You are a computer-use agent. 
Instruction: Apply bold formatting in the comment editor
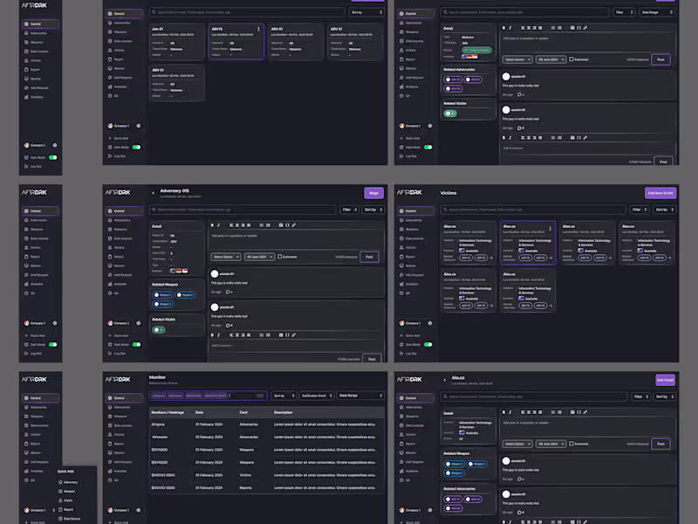[x=212, y=335]
